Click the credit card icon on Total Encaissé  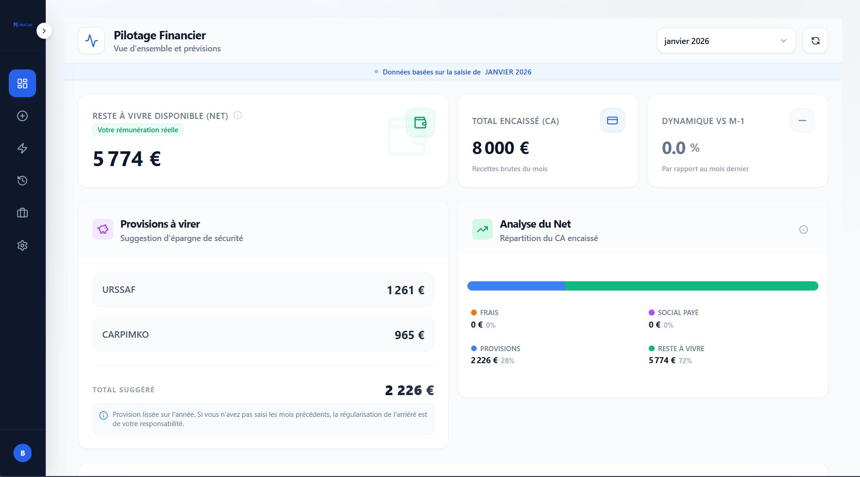612,120
